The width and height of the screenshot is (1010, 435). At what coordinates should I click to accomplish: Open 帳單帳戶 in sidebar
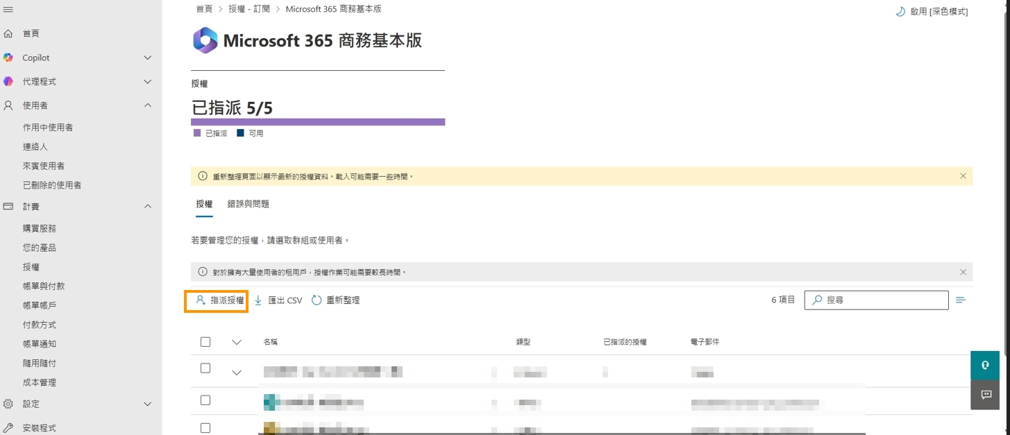(x=40, y=305)
